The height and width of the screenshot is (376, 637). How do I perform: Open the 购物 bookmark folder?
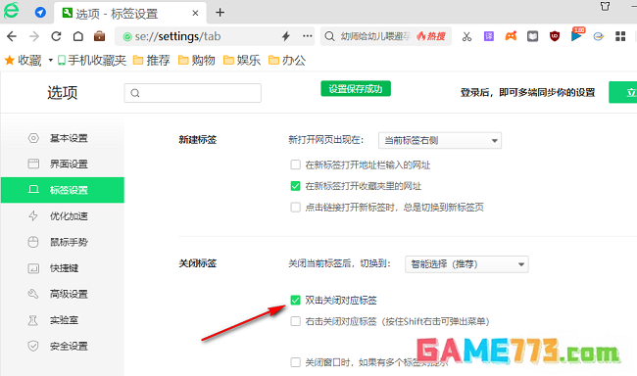coord(197,61)
